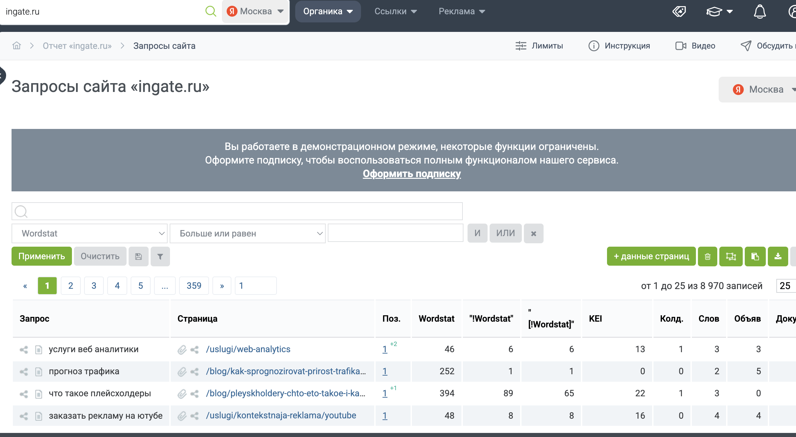Click the 'Оформить подписку' link

pos(412,174)
